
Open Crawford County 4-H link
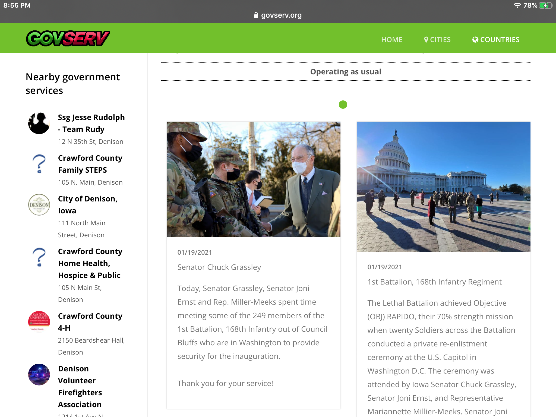[90, 322]
